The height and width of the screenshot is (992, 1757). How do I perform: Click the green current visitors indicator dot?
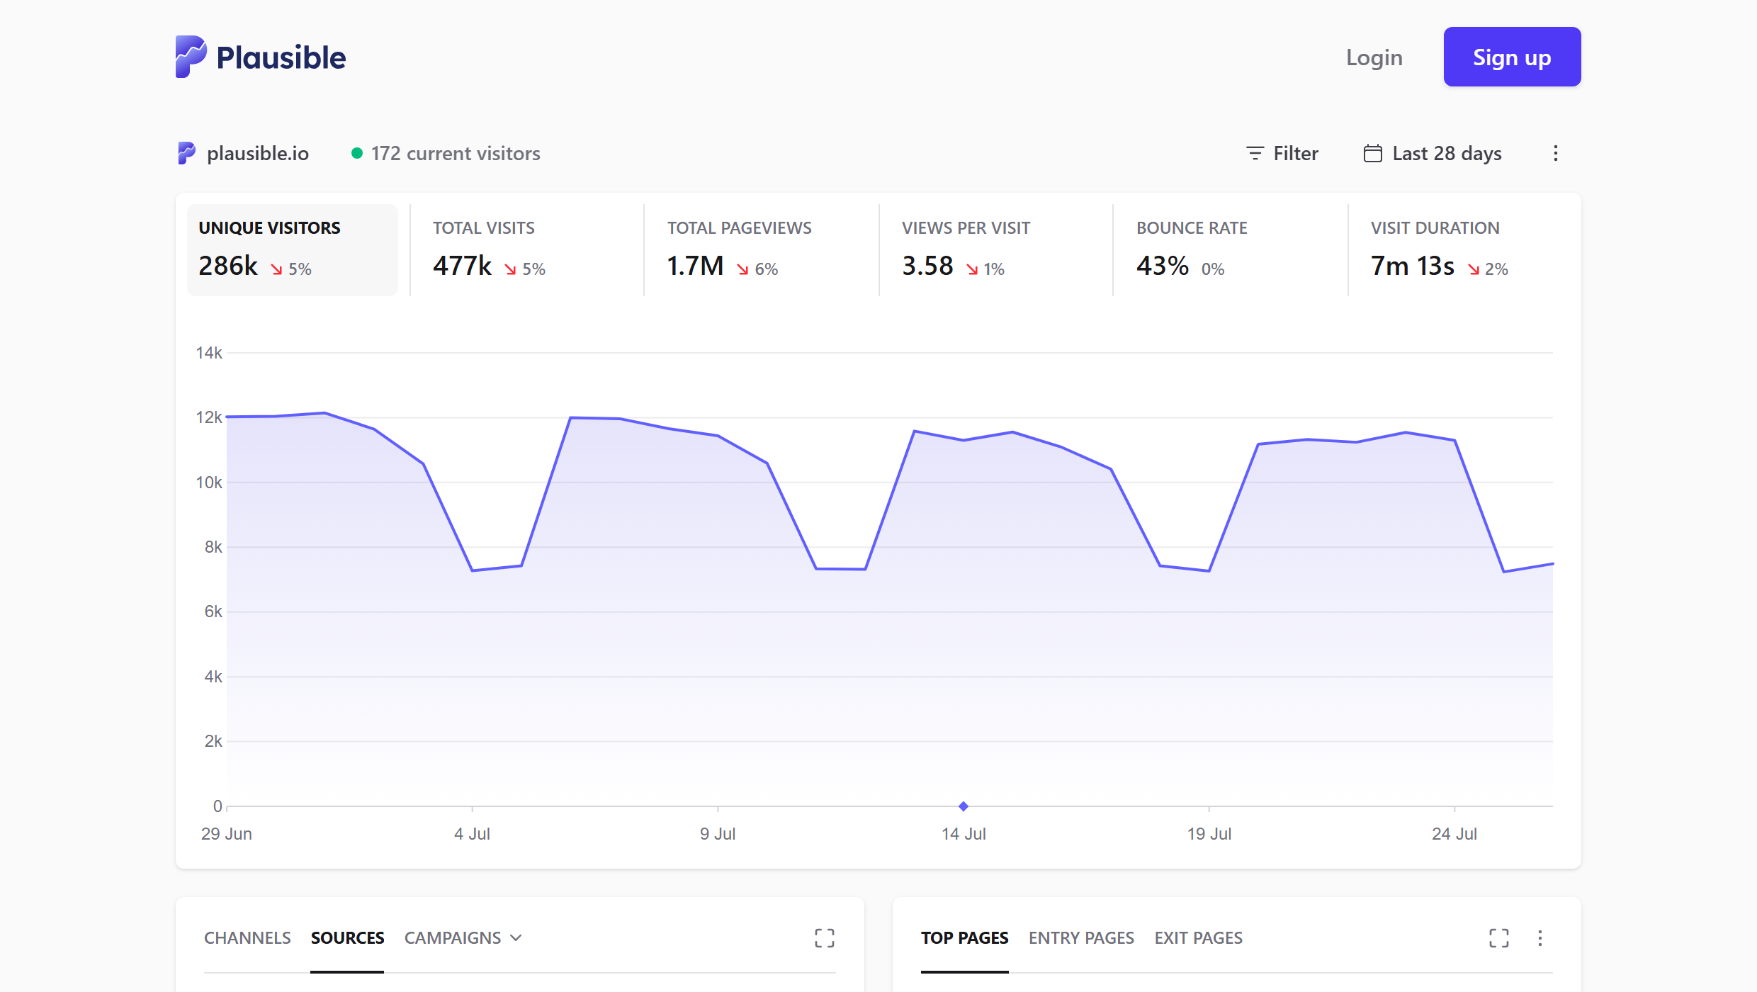click(x=357, y=153)
